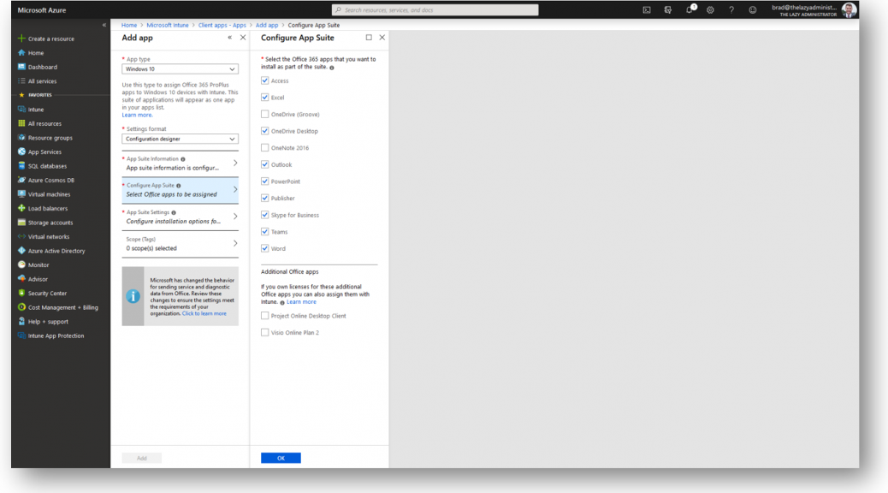The image size is (888, 493).
Task: Uncheck the OneDrive Desktop checkbox
Action: point(264,131)
